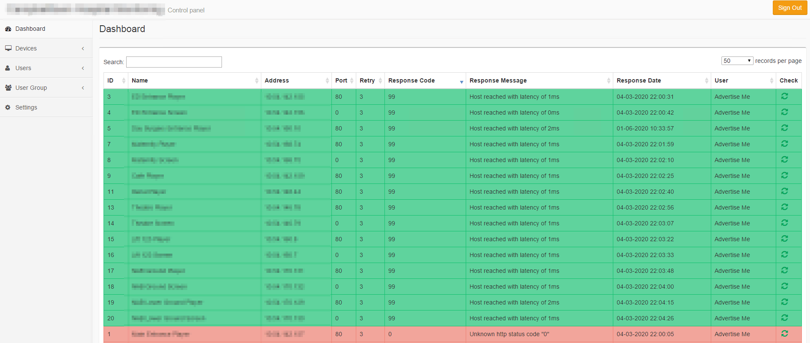Image resolution: width=810 pixels, height=343 pixels.
Task: Open the Settings menu item
Action: pyautogui.click(x=27, y=107)
